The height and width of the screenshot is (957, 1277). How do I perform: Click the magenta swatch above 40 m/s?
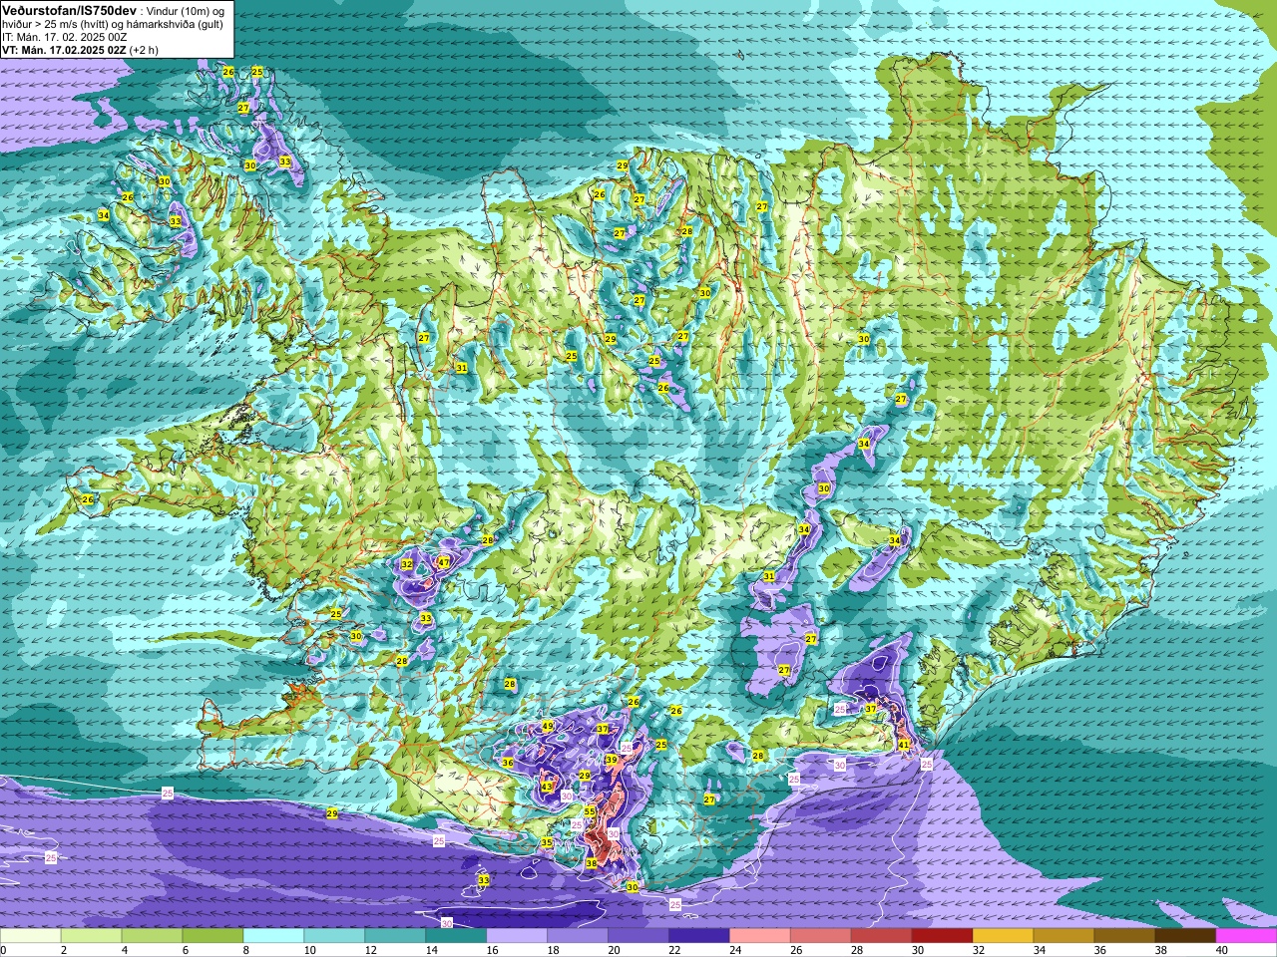click(1247, 936)
